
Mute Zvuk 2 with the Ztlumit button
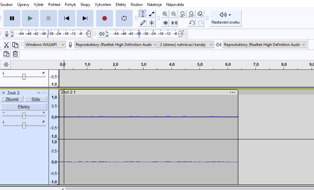click(x=12, y=99)
